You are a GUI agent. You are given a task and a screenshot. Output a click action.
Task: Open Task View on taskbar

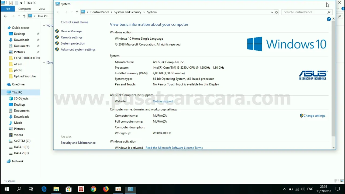tap(31, 189)
